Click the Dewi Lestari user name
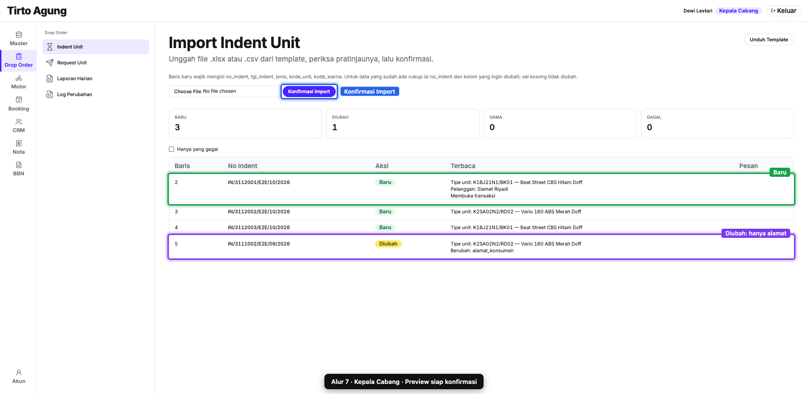The height and width of the screenshot is (394, 808). pos(697,11)
